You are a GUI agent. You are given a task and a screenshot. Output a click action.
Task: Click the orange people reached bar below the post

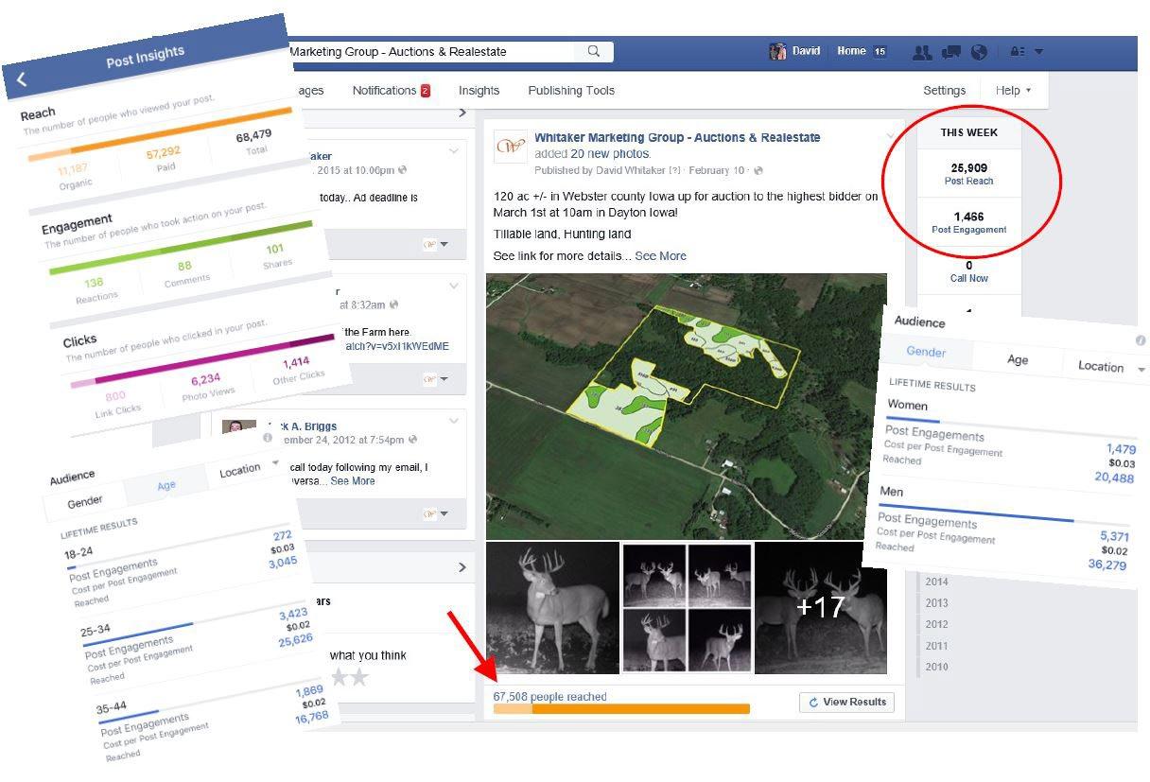(x=621, y=708)
